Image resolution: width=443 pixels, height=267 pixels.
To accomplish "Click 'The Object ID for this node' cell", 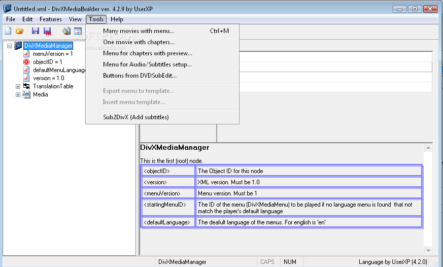I will tap(309, 171).
